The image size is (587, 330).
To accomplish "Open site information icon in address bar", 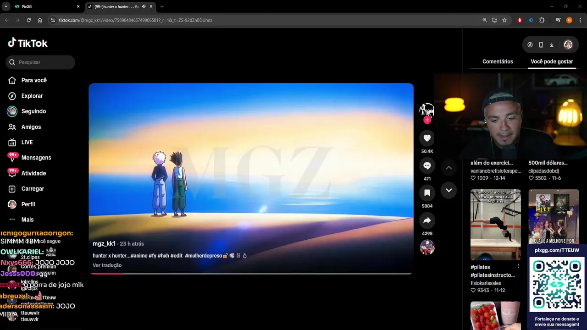I will coord(53,20).
